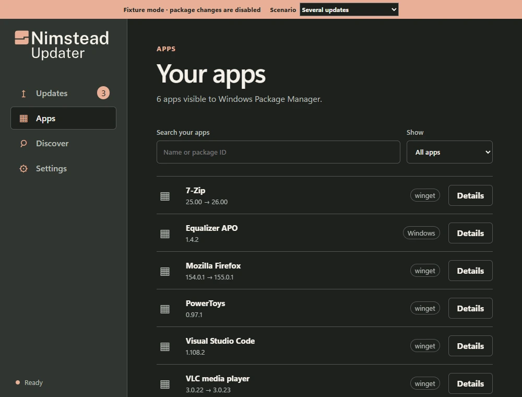Click the Settings gear icon in sidebar
Screen dimensions: 522x397
click(x=23, y=169)
